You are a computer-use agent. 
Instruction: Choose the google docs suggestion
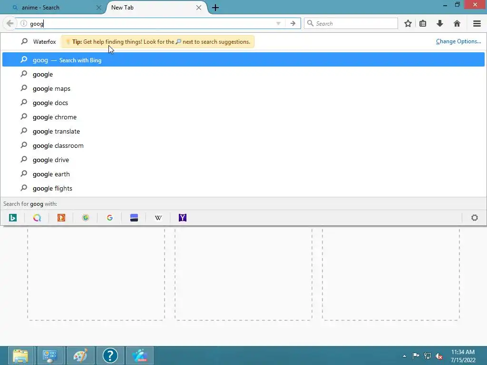coord(243,103)
